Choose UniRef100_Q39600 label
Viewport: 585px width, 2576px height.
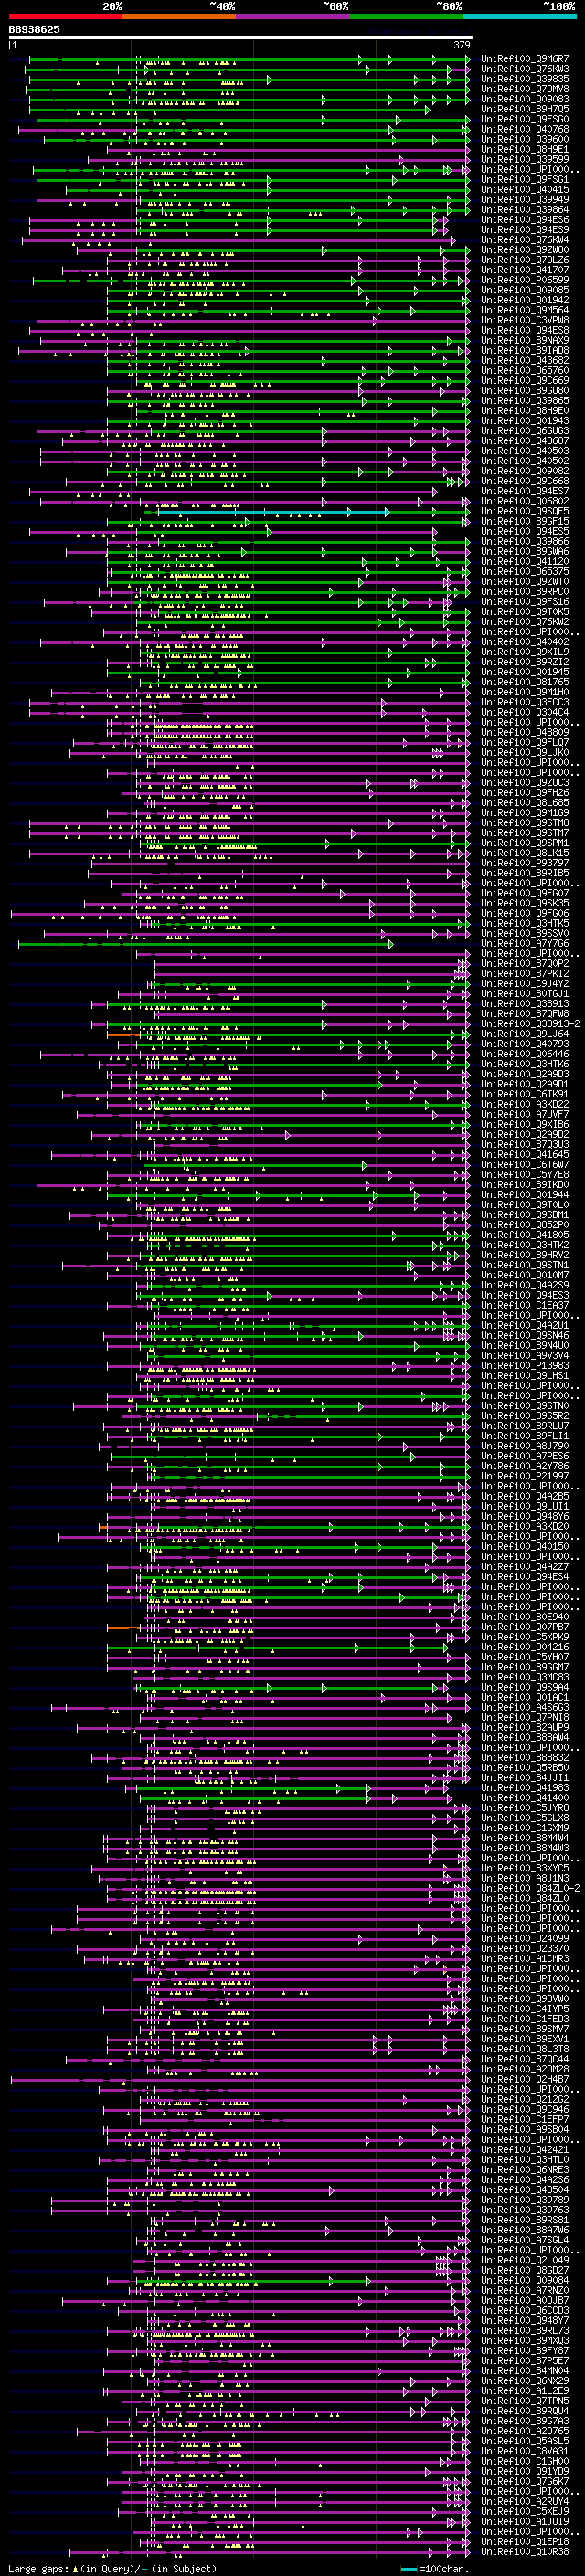[525, 139]
